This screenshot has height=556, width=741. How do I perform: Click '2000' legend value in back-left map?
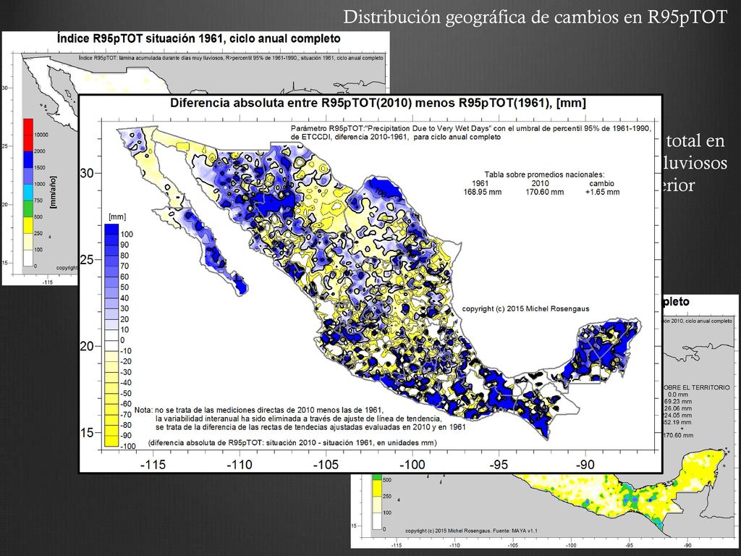click(40, 151)
